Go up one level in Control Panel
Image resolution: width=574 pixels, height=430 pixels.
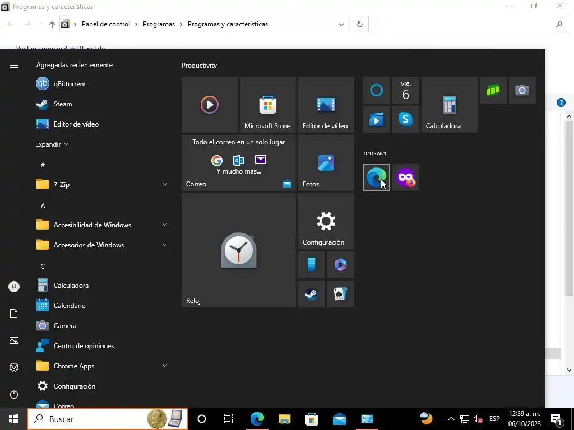tap(52, 25)
